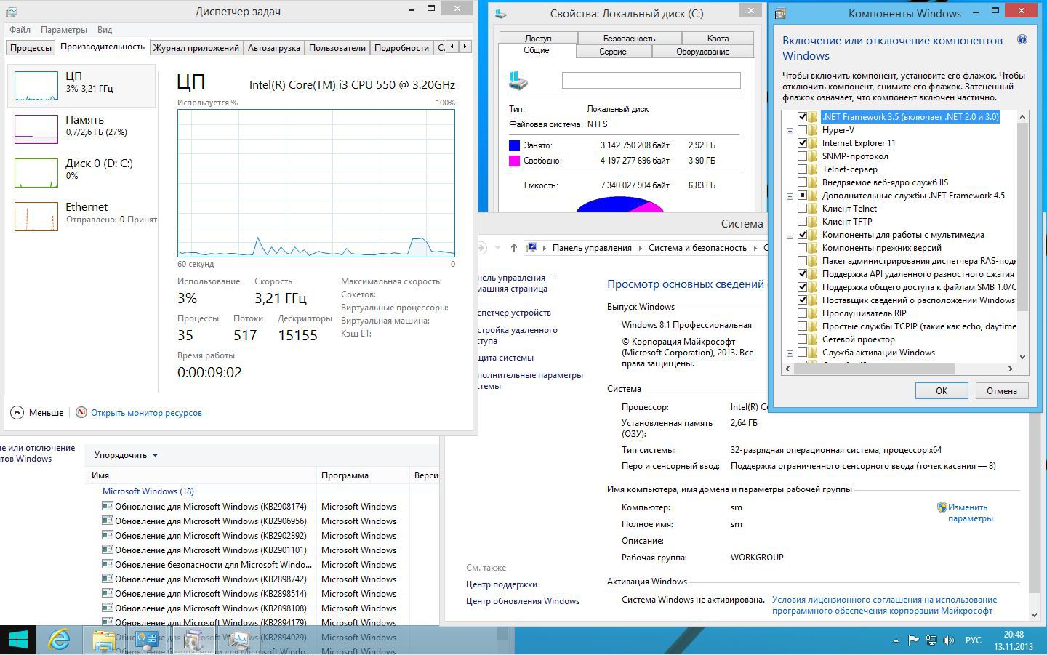Click the folder icon next to SNMP-протокол
Screen dimensions: 1047x655
813,156
